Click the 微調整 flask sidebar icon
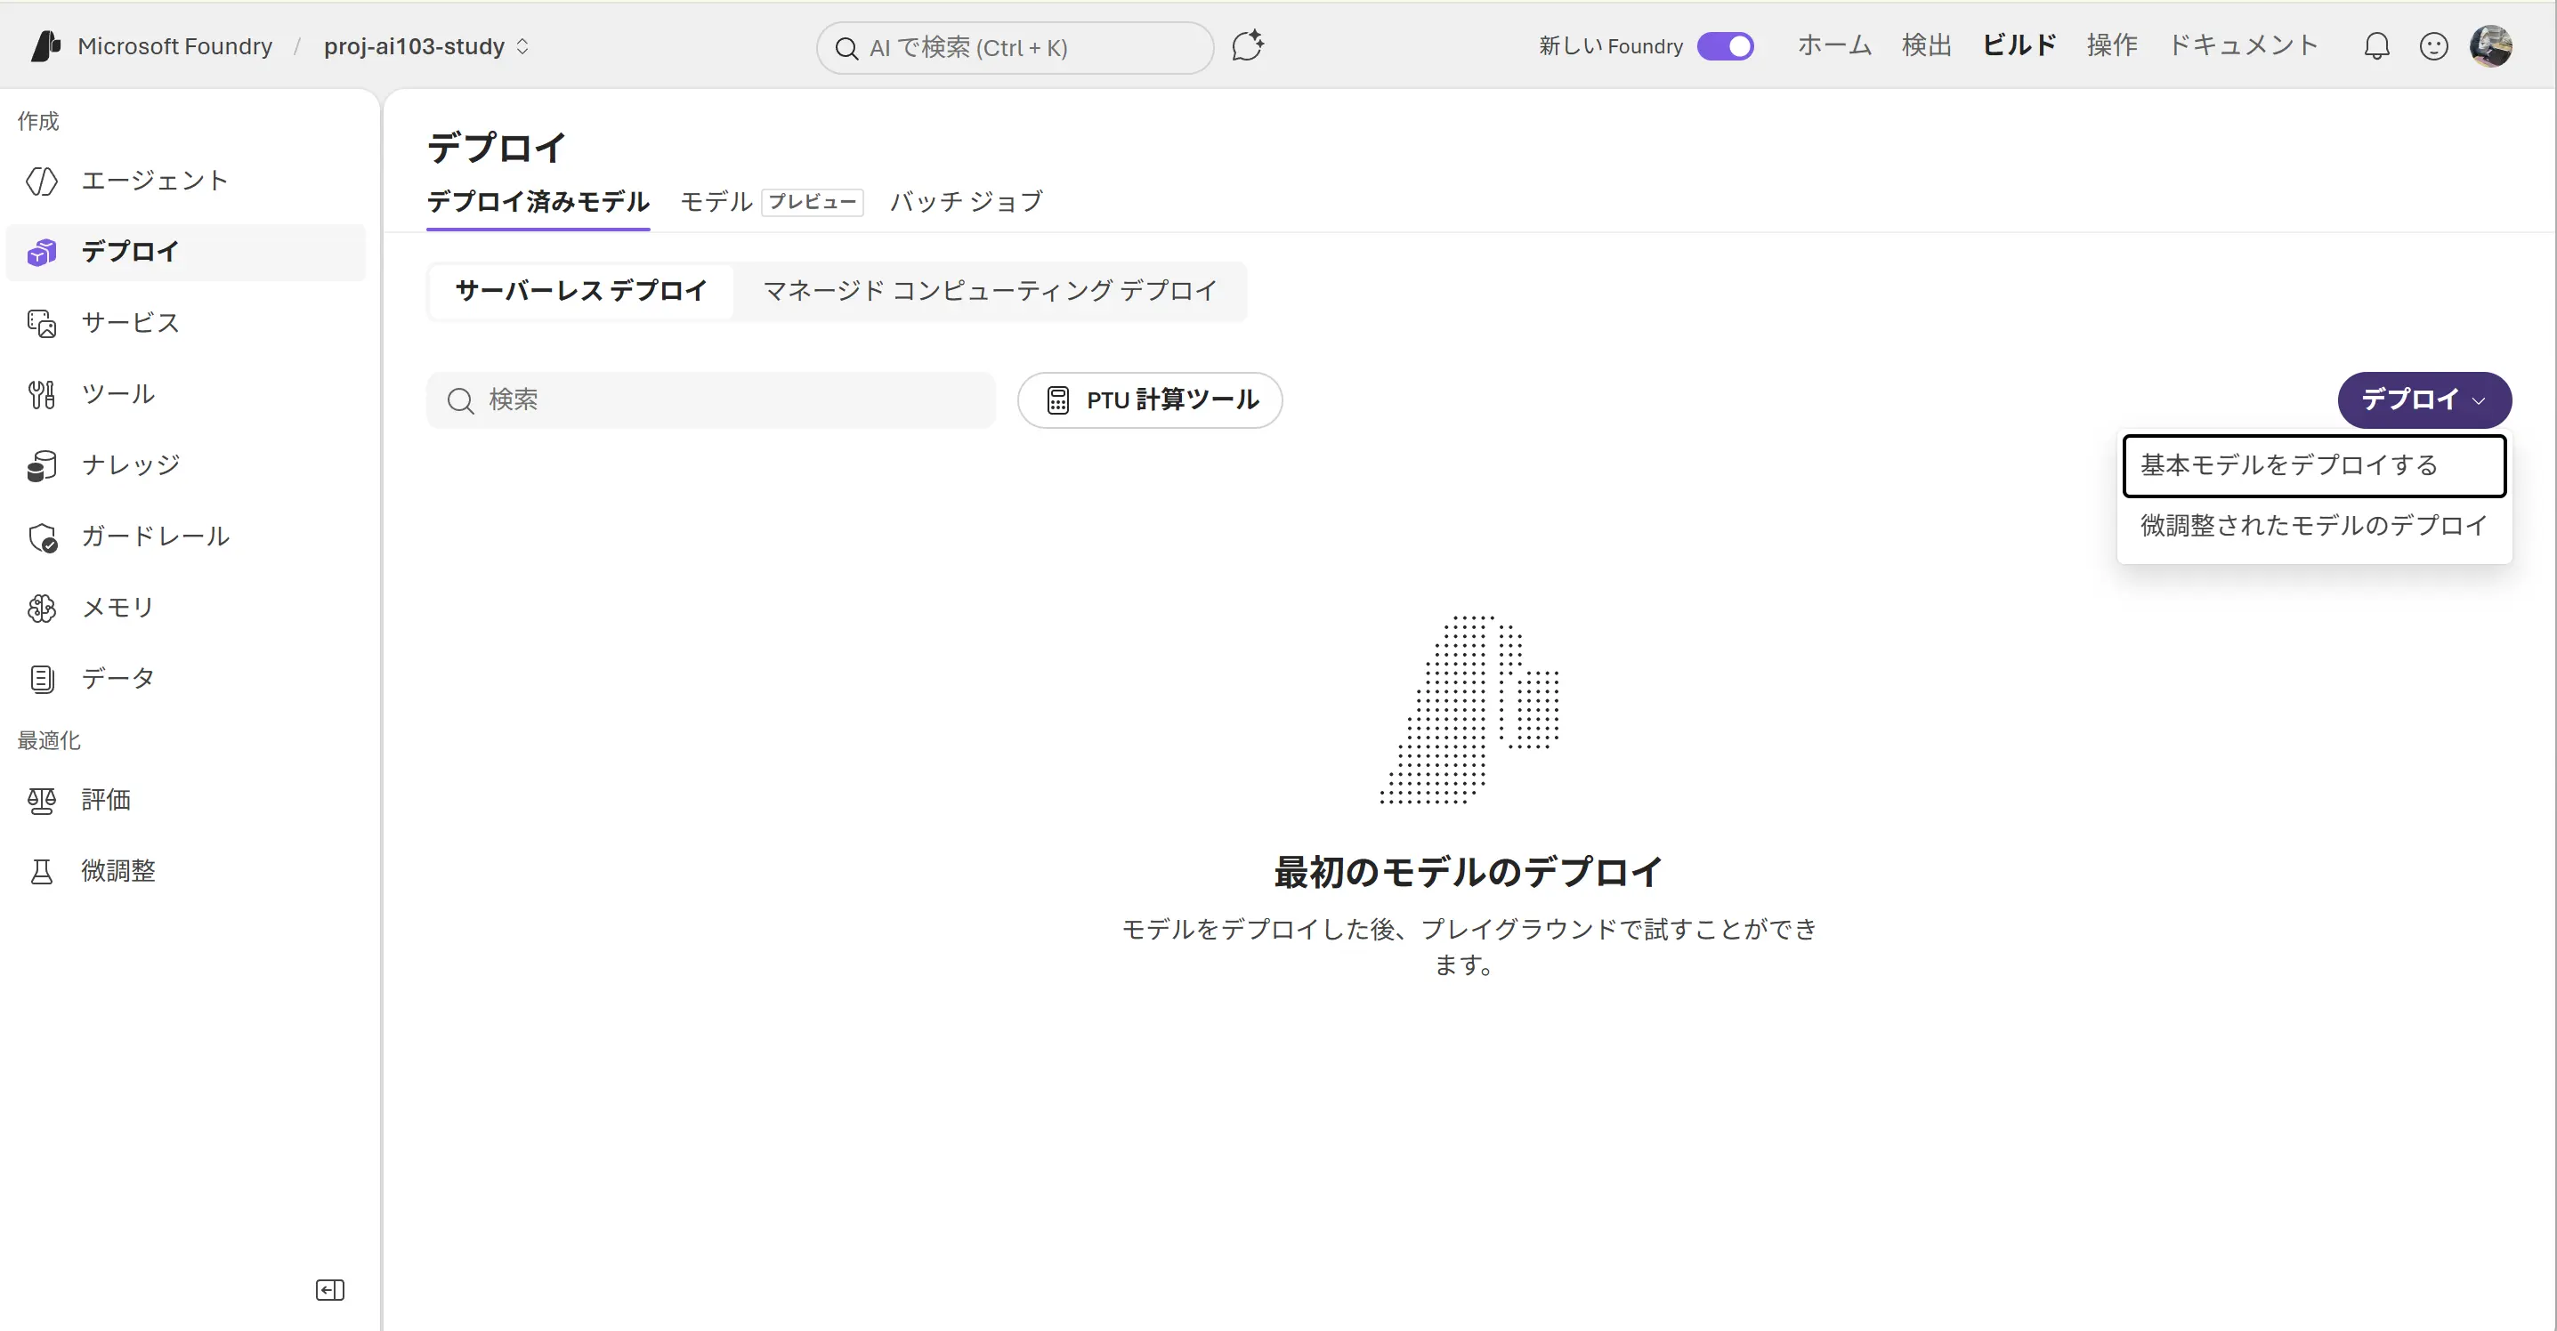Image resolution: width=2557 pixels, height=1331 pixels. click(42, 871)
